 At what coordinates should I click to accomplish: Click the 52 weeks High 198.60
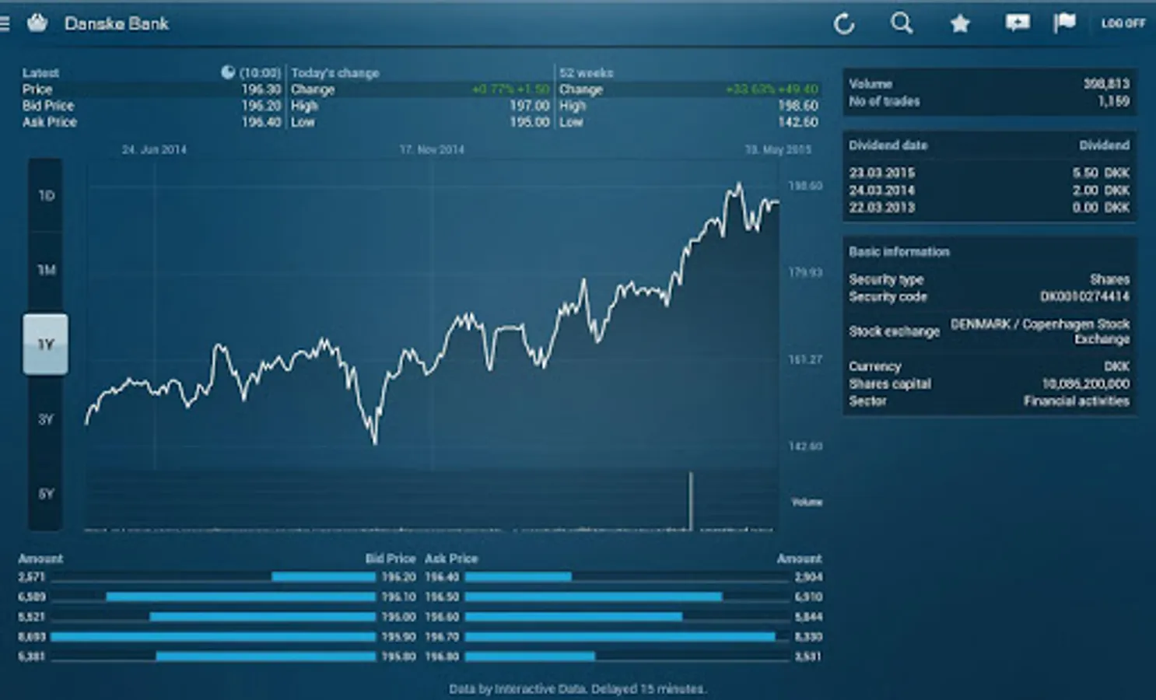tap(797, 106)
